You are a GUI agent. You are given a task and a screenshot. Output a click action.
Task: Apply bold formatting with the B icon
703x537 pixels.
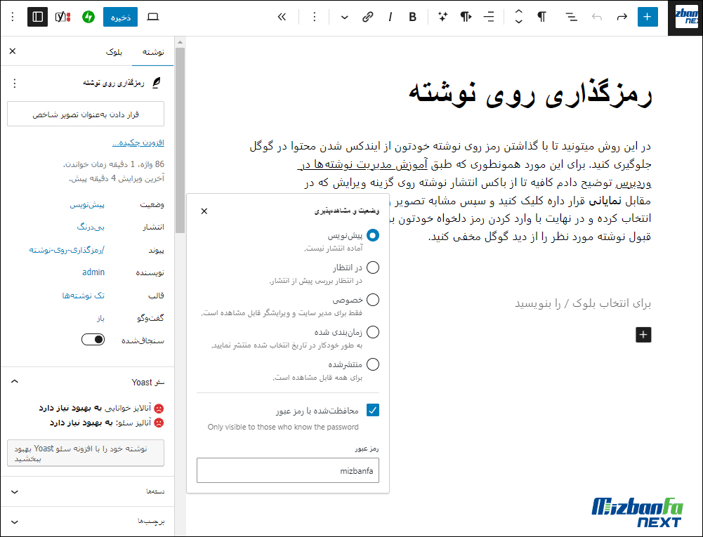[412, 16]
